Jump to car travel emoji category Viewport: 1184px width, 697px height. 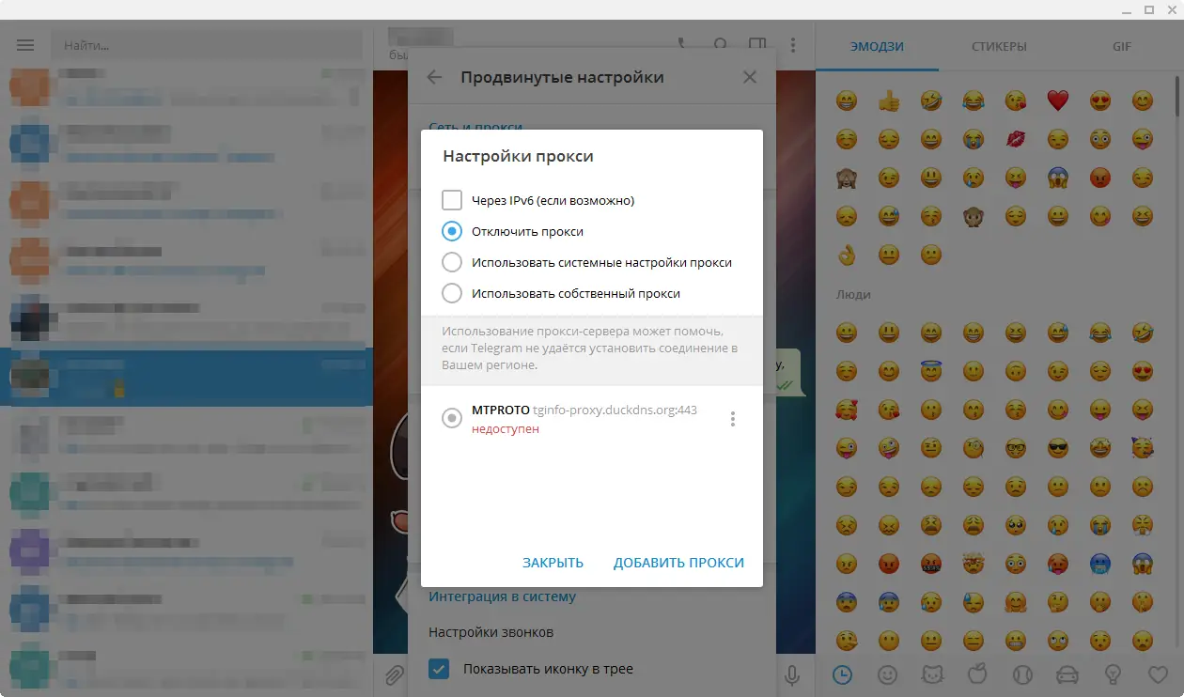click(1067, 674)
